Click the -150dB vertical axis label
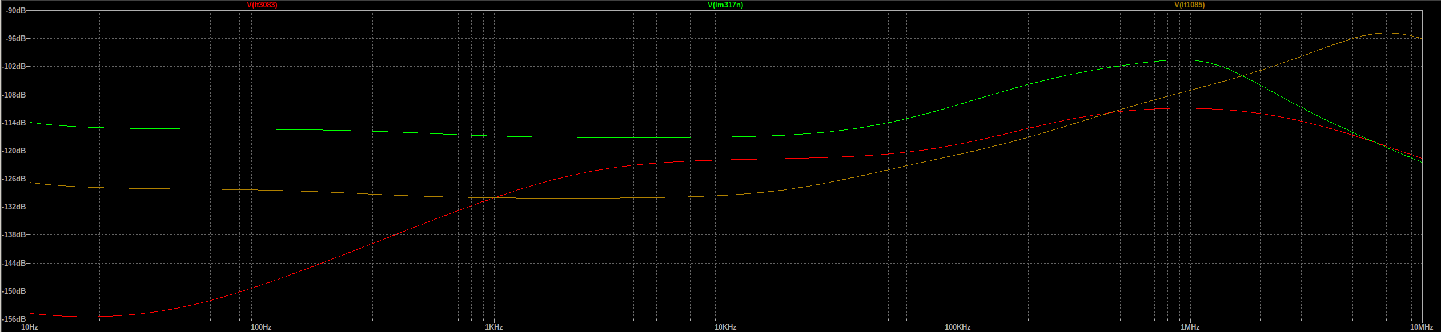Viewport: 1441px width, 332px height. click(14, 291)
